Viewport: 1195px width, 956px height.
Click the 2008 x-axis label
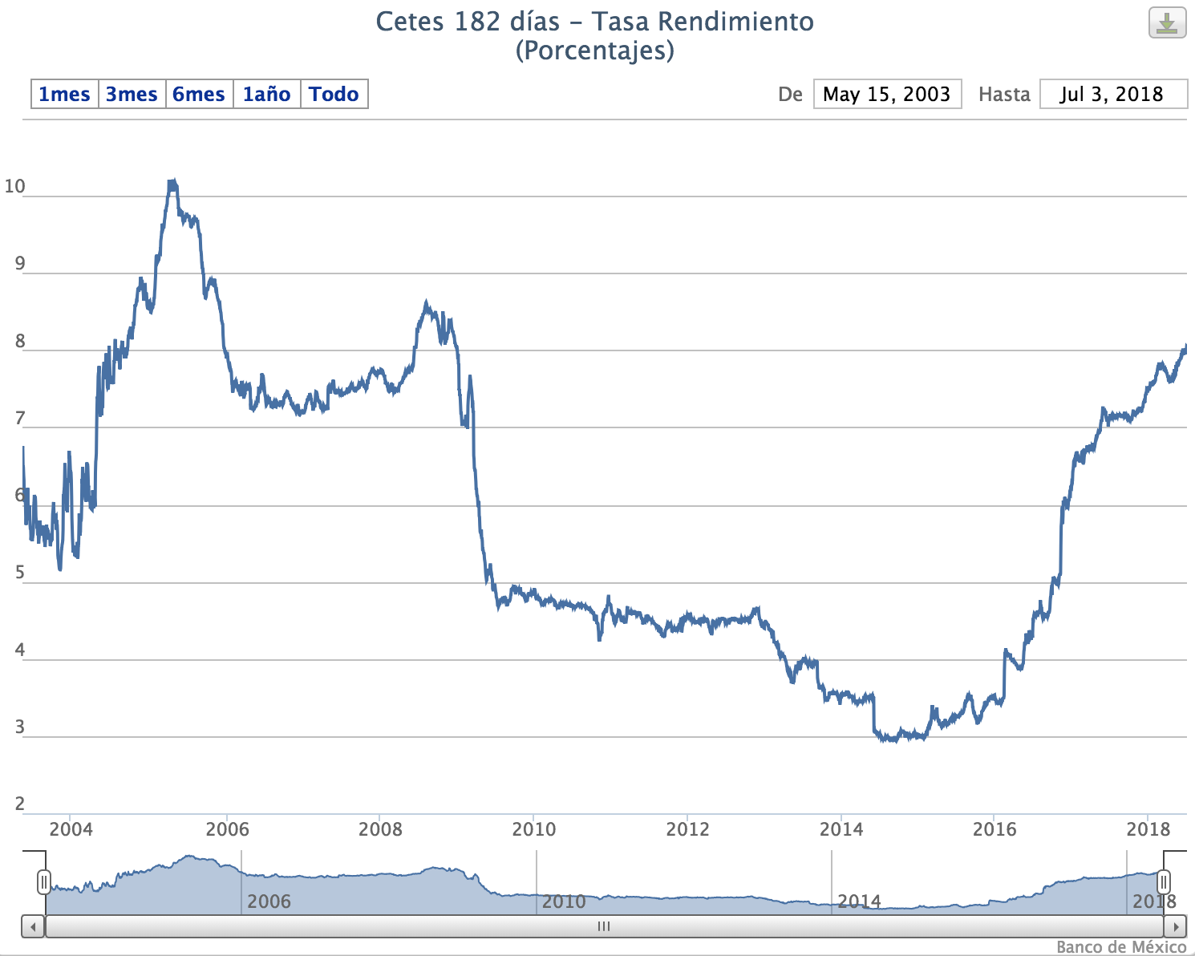[x=380, y=828]
